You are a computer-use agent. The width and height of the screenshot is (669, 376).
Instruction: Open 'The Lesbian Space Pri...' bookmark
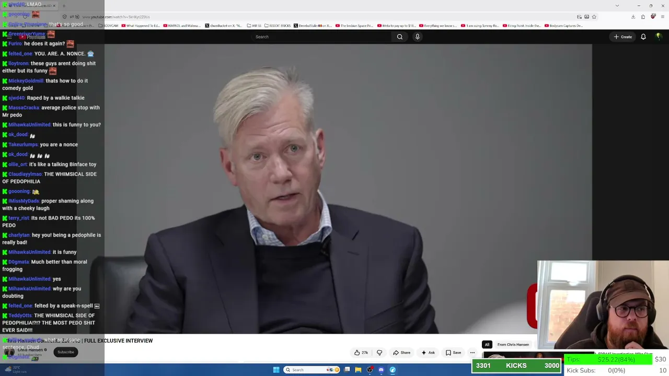click(x=354, y=26)
